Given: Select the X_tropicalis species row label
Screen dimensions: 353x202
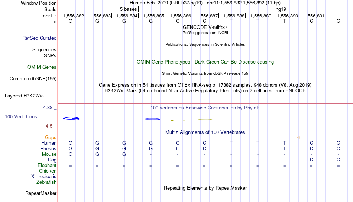Looking at the screenshot, I should point(44,177).
